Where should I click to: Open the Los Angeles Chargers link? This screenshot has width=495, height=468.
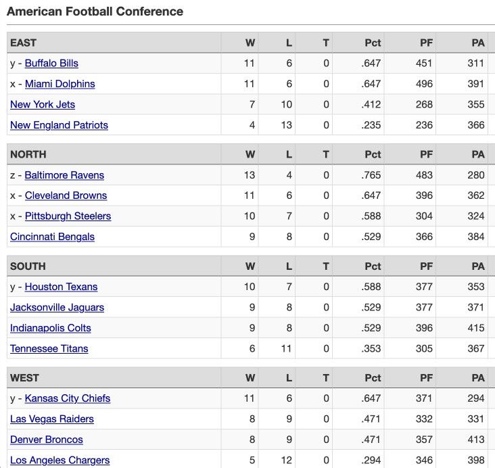click(60, 460)
